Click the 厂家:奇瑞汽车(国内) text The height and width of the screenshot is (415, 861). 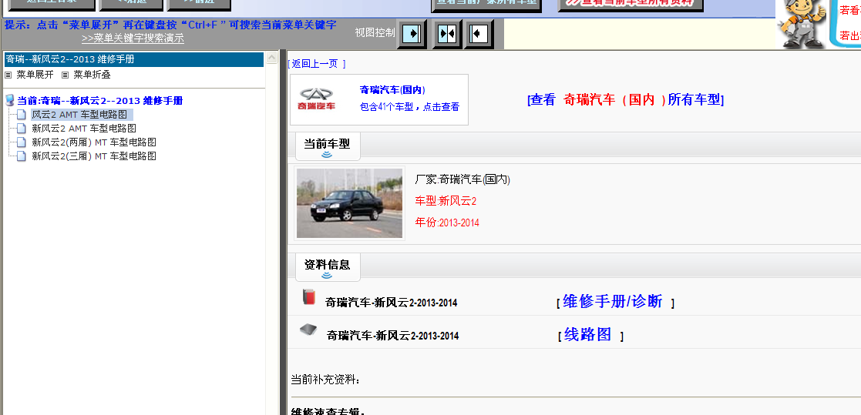pyautogui.click(x=462, y=180)
